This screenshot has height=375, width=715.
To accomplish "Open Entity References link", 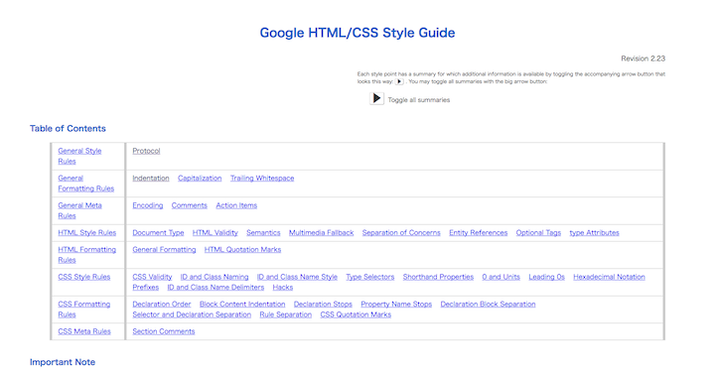I will (x=479, y=233).
